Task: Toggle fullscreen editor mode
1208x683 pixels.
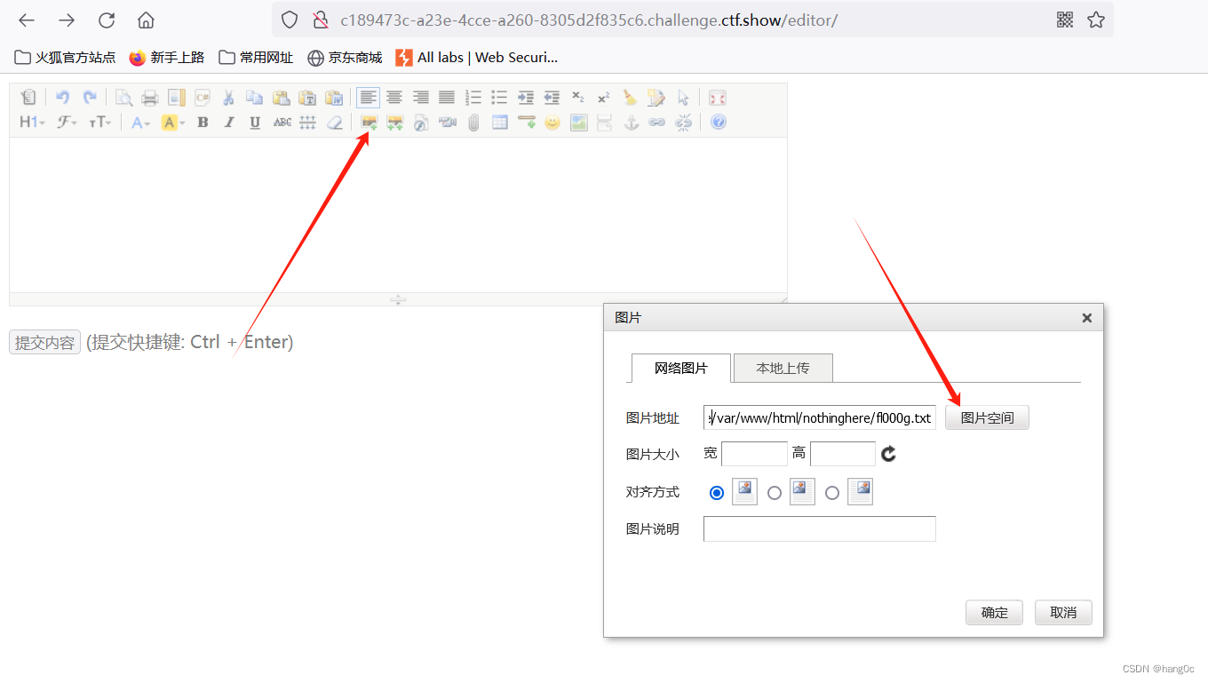Action: (718, 98)
